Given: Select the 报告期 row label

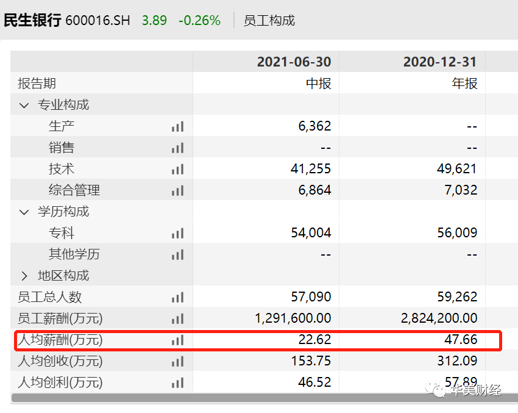Looking at the screenshot, I should [x=37, y=84].
